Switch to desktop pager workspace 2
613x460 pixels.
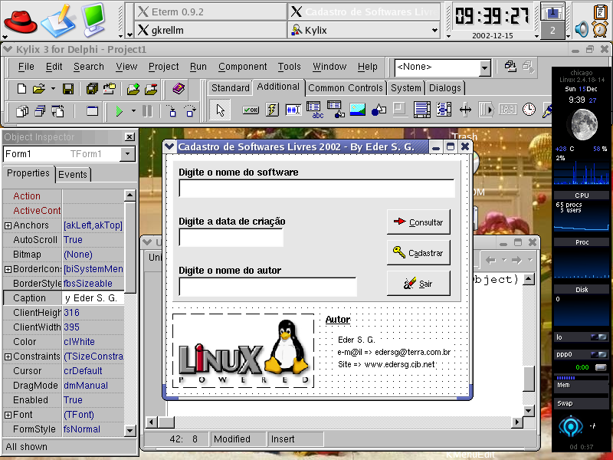point(552,30)
